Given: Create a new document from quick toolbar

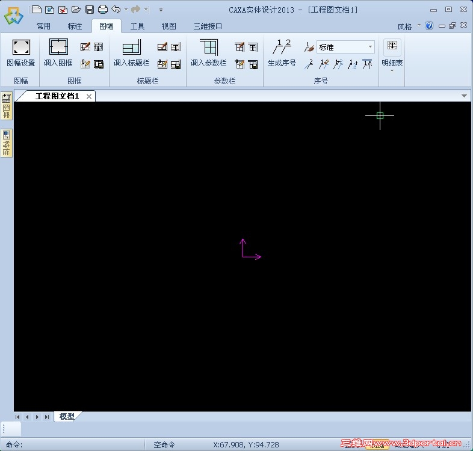Looking at the screenshot, I should (37, 10).
